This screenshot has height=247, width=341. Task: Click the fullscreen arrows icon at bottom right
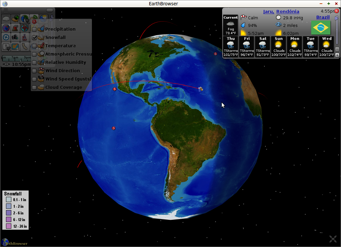[x=333, y=239]
